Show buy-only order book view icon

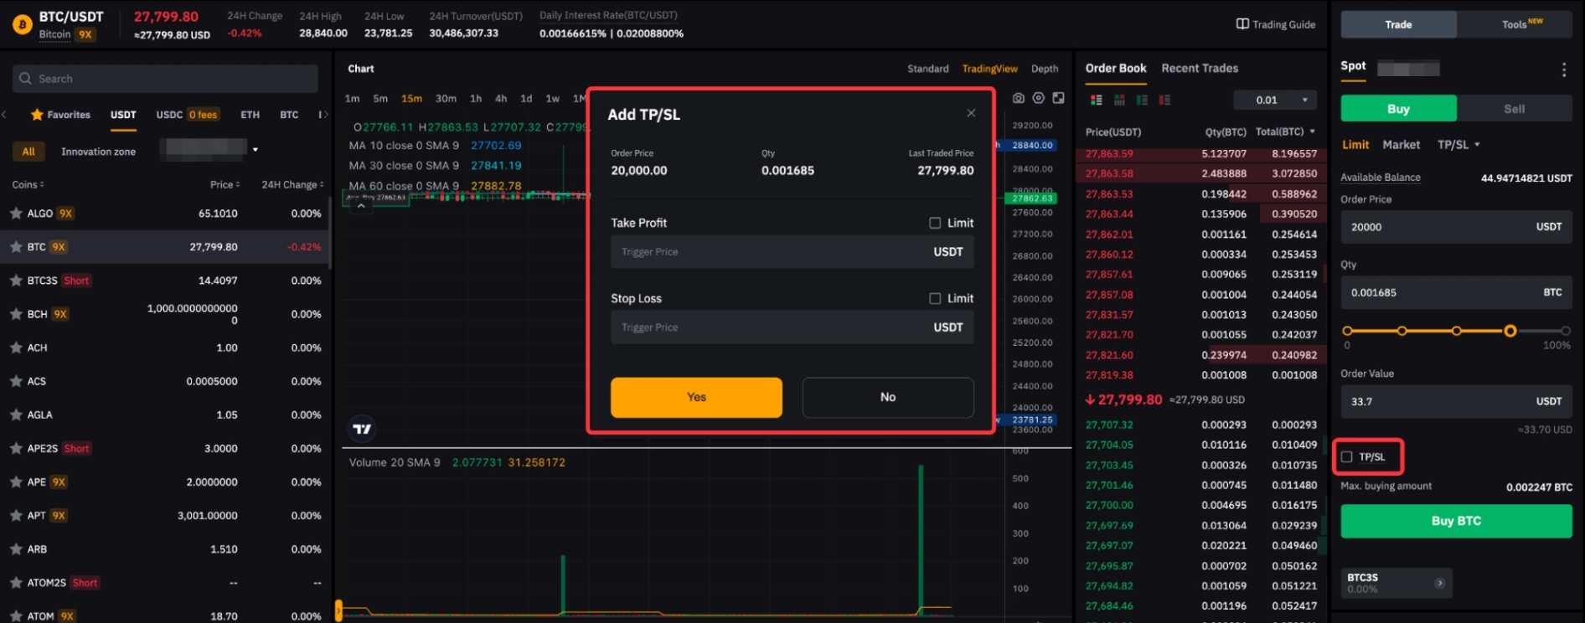click(x=1142, y=100)
